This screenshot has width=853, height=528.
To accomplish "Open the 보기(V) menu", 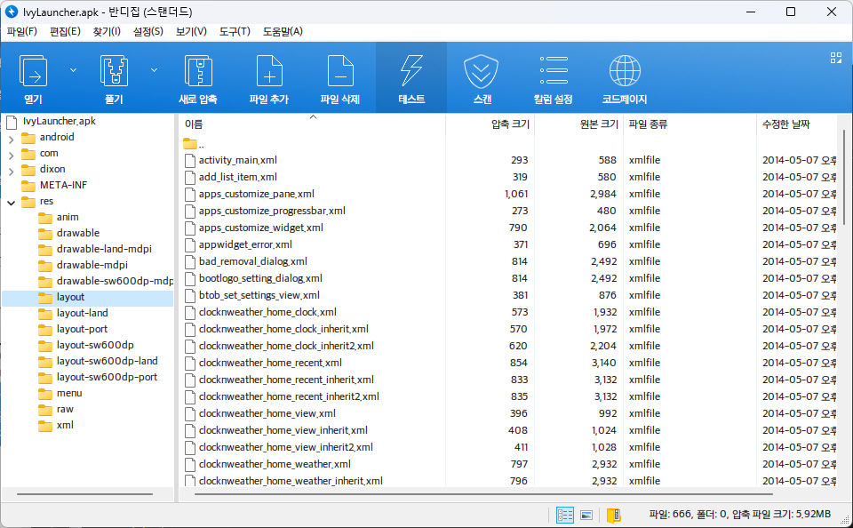I will (x=191, y=32).
